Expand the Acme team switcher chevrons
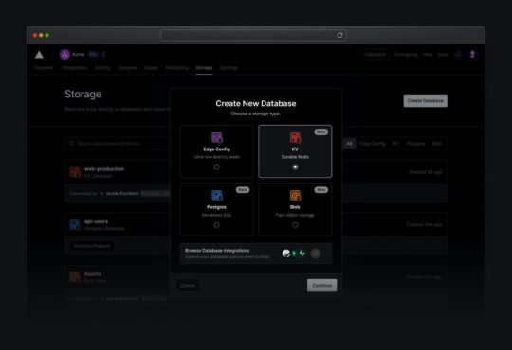The width and height of the screenshot is (512, 350). pos(104,55)
